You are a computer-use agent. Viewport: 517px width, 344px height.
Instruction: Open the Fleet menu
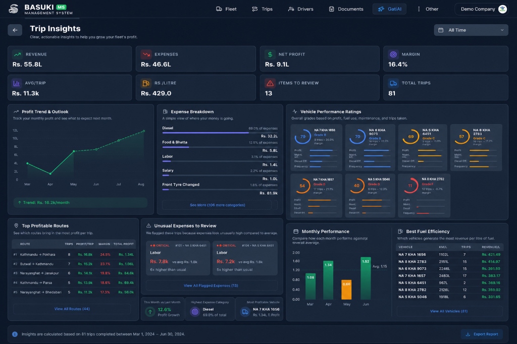(226, 9)
